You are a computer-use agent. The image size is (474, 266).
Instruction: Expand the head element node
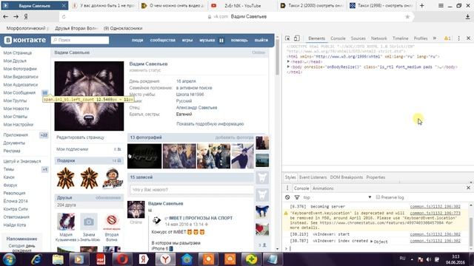(x=288, y=61)
